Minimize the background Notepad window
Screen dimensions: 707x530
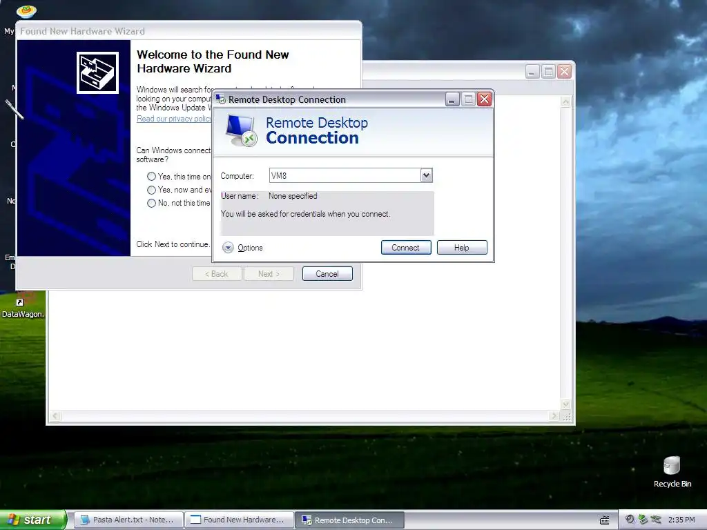click(x=532, y=72)
